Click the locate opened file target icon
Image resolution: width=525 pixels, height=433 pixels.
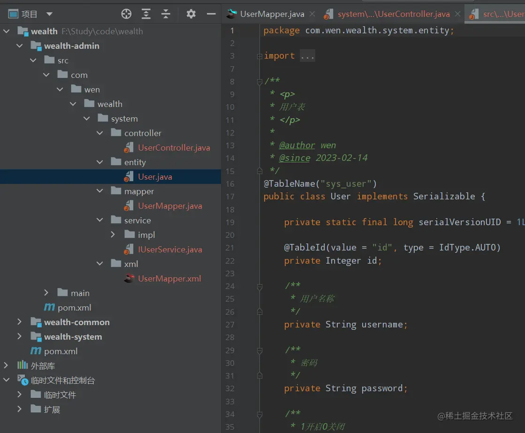click(126, 14)
